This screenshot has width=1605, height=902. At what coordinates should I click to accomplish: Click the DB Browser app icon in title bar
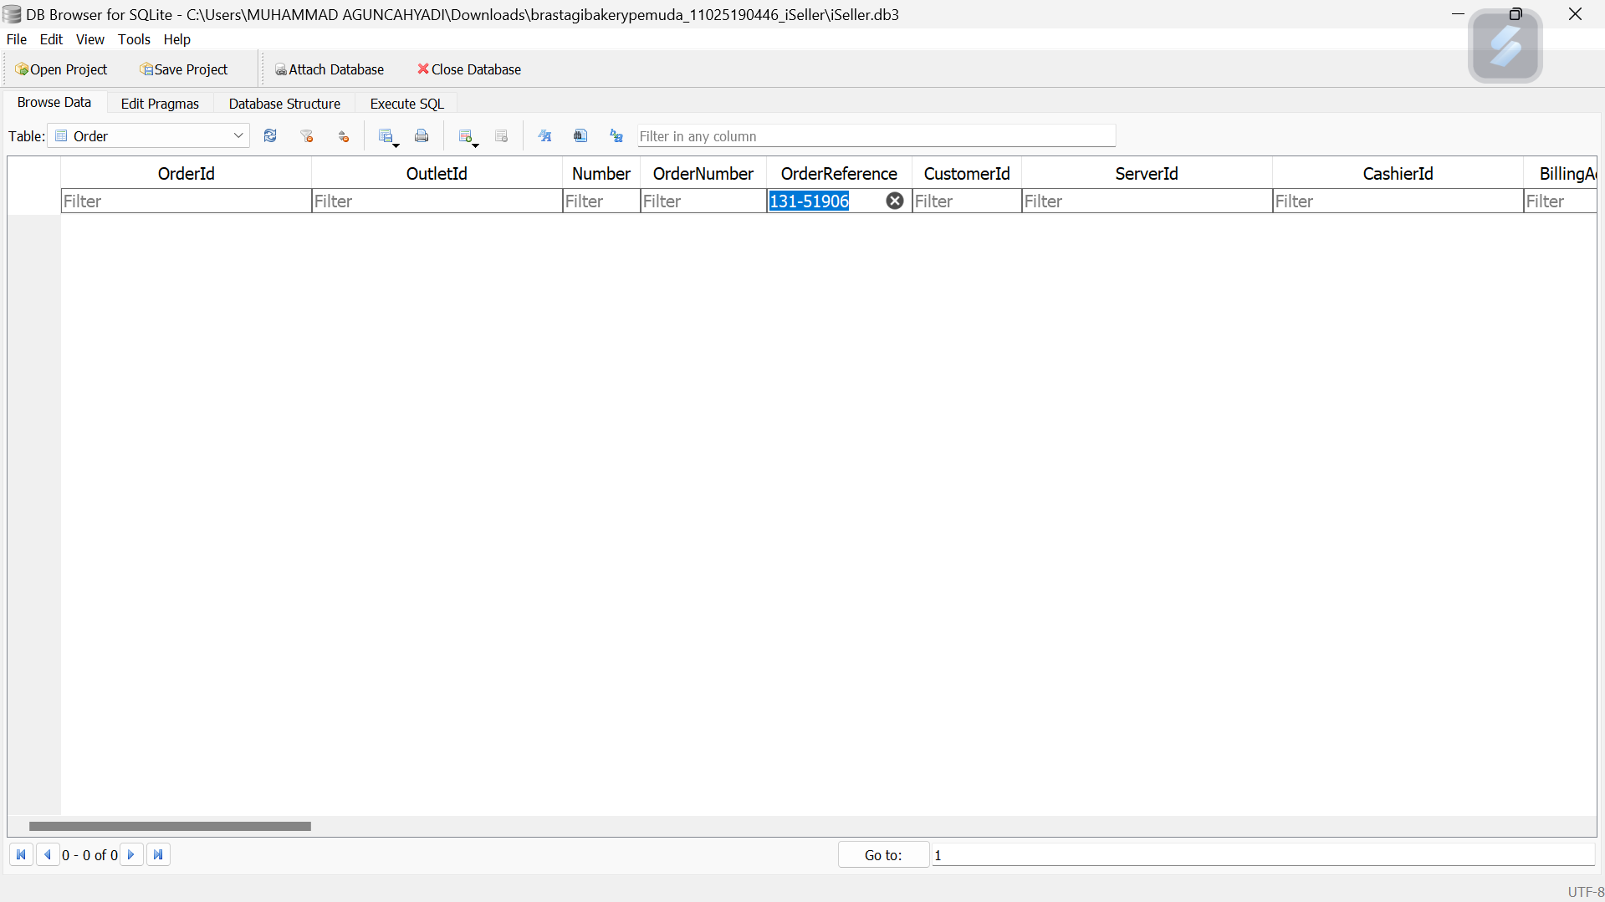[12, 14]
